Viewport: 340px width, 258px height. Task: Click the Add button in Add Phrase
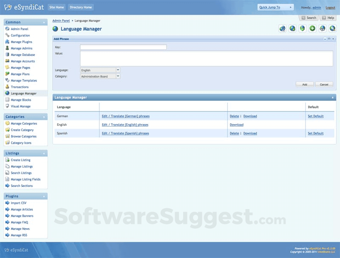pos(305,84)
